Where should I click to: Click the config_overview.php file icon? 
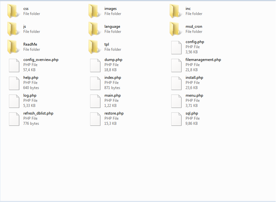coord(14,65)
